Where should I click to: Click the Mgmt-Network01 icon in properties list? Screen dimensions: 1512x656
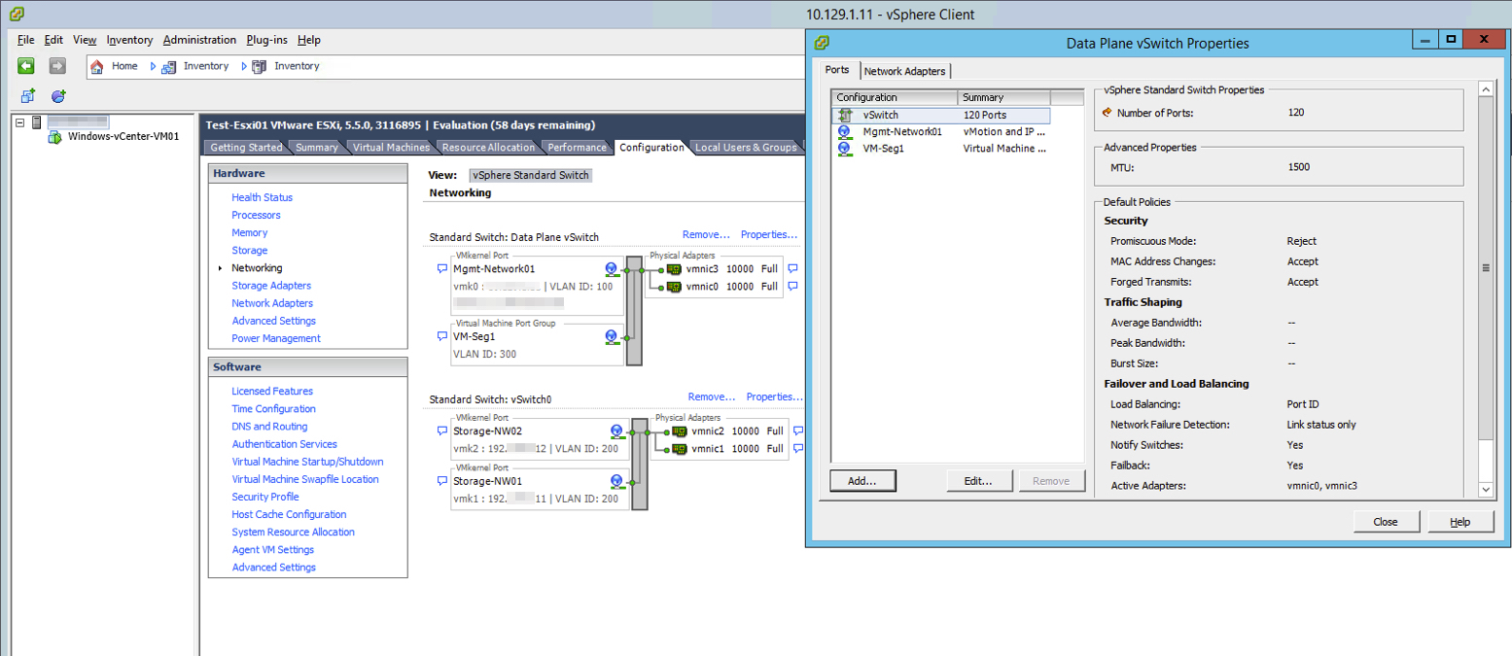[x=844, y=131]
